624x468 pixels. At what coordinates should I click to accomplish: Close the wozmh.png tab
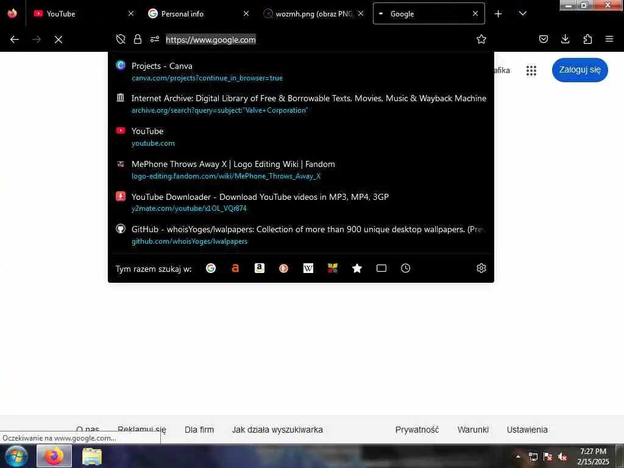point(361,13)
